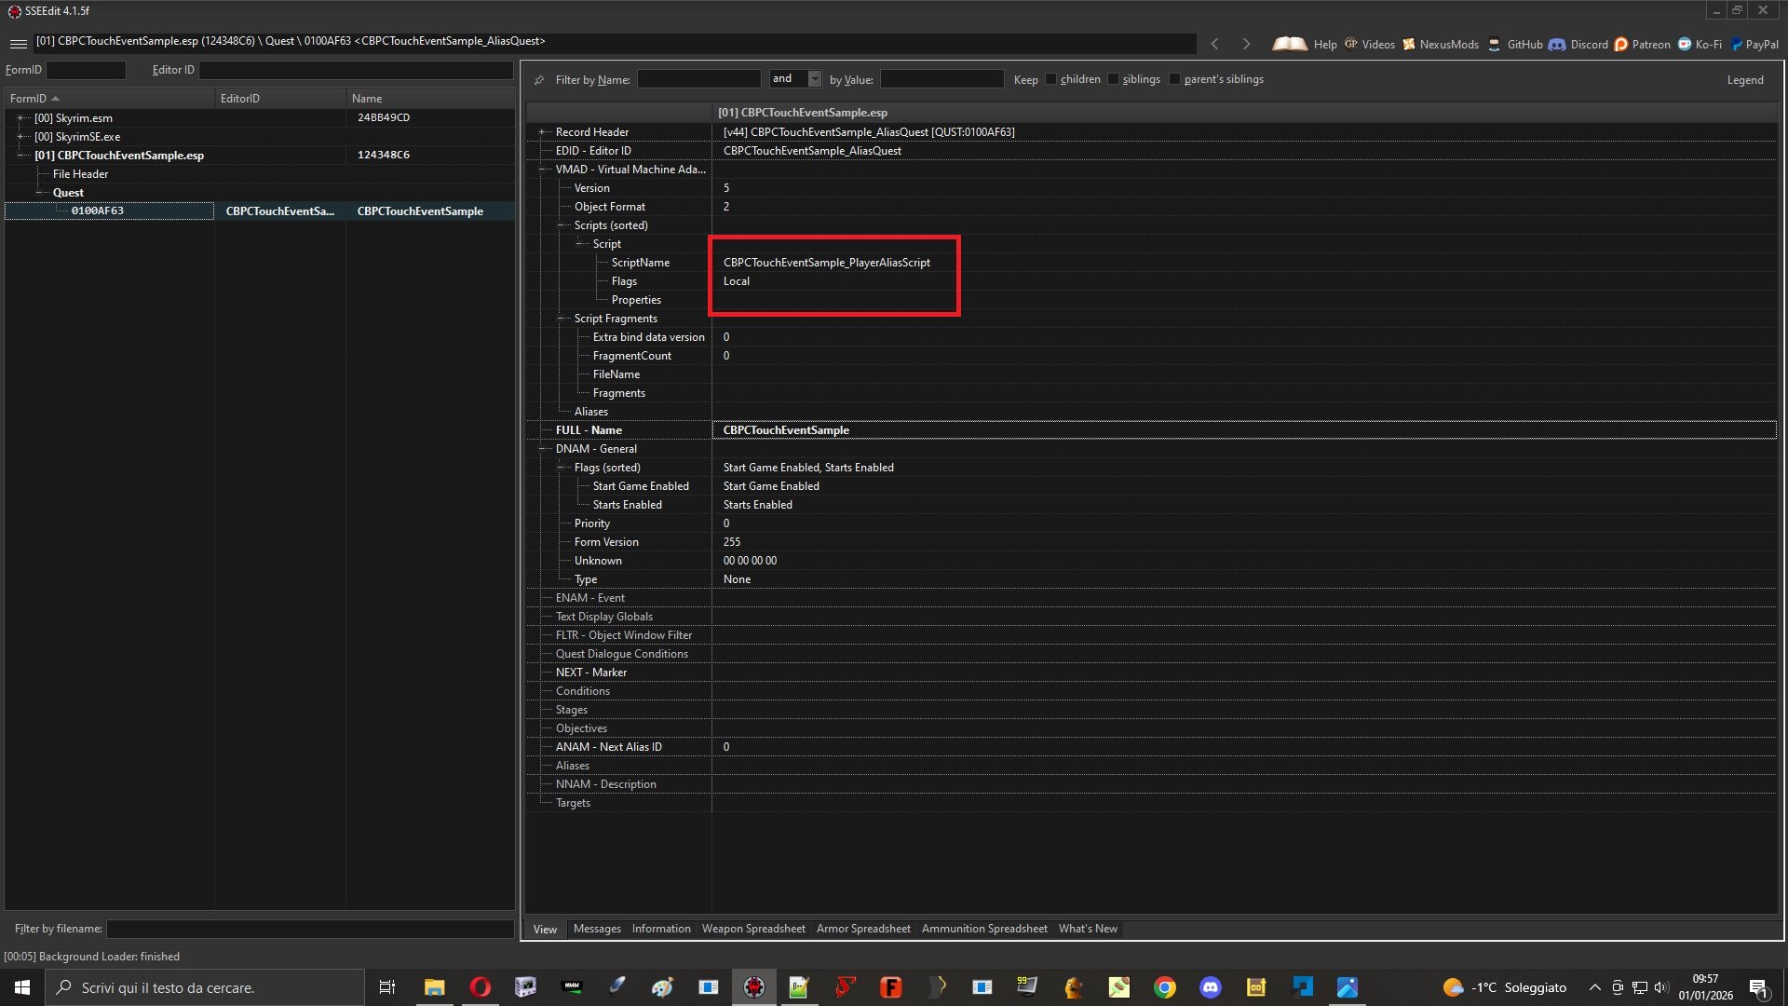The image size is (1788, 1006).
Task: Navigate forward with the right arrow
Action: pos(1246,44)
